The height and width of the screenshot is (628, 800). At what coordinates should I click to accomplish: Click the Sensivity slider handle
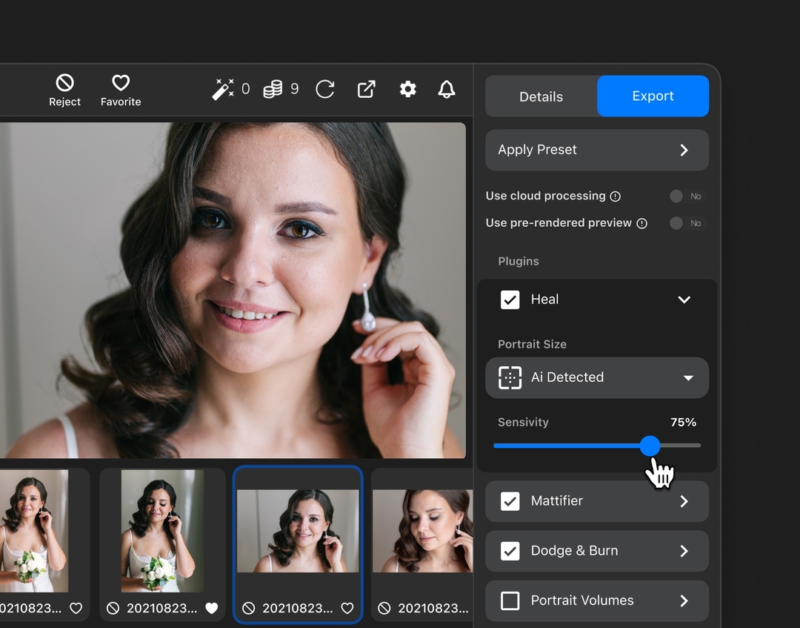(650, 446)
